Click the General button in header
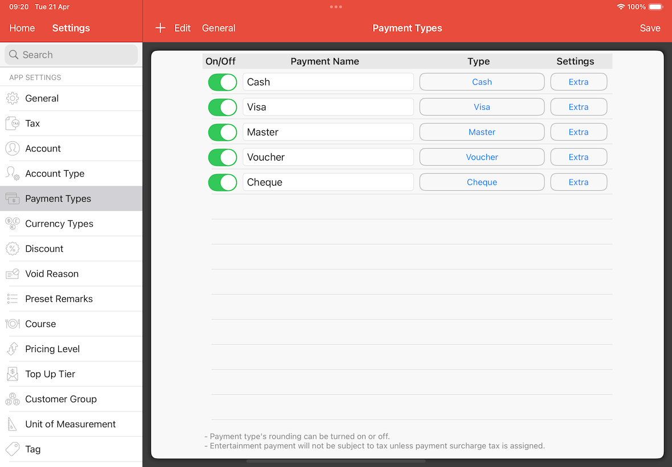 pyautogui.click(x=219, y=28)
